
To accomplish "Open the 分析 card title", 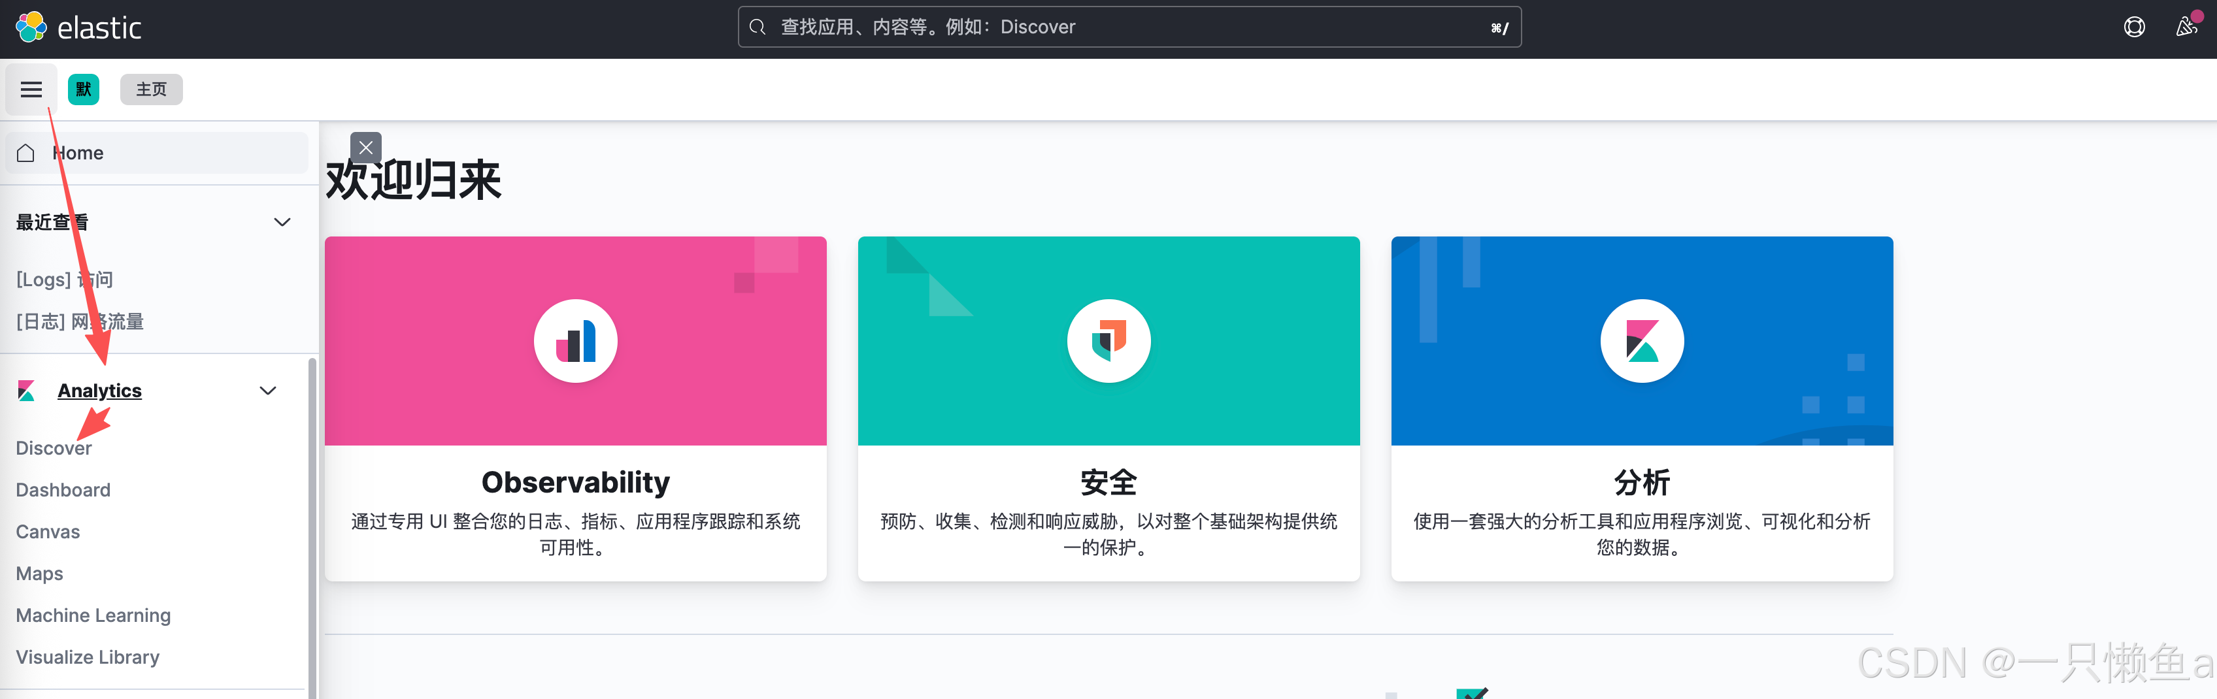I will pyautogui.click(x=1641, y=482).
